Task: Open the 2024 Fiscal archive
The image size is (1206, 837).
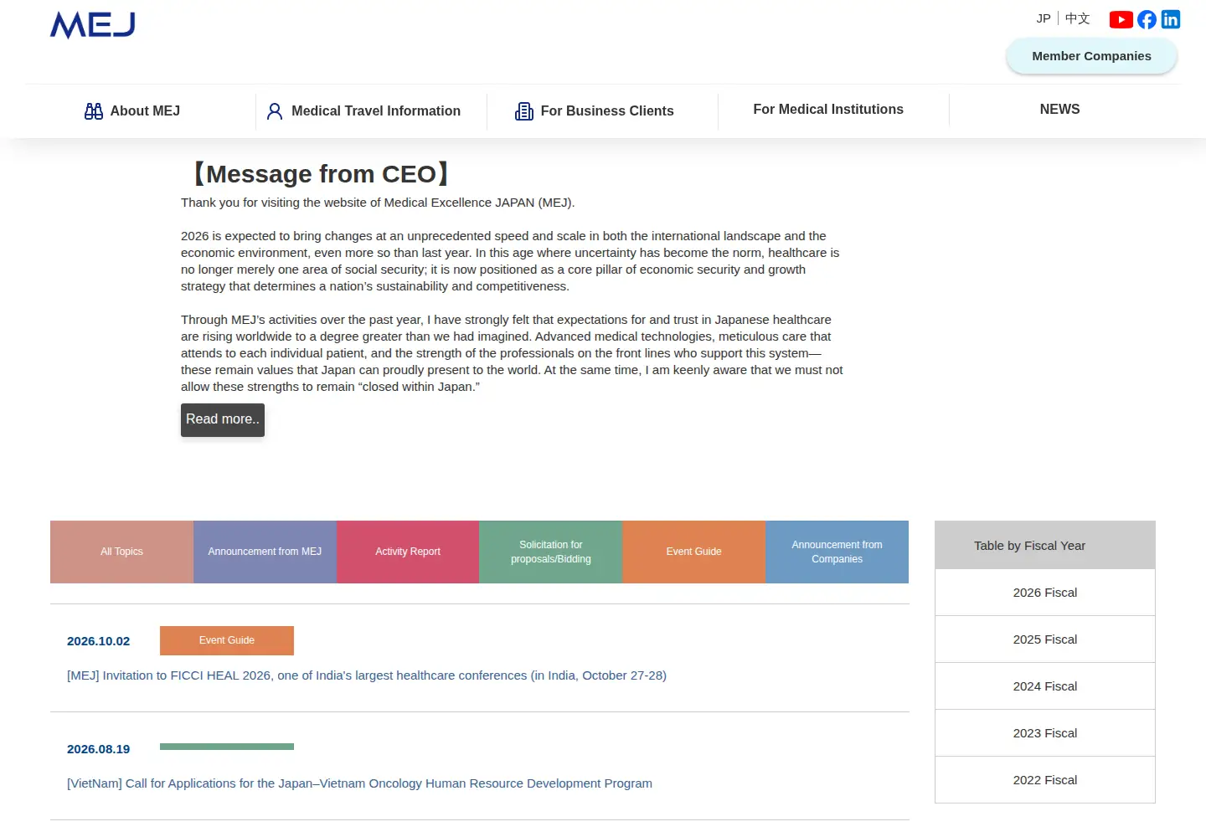Action: [1045, 686]
